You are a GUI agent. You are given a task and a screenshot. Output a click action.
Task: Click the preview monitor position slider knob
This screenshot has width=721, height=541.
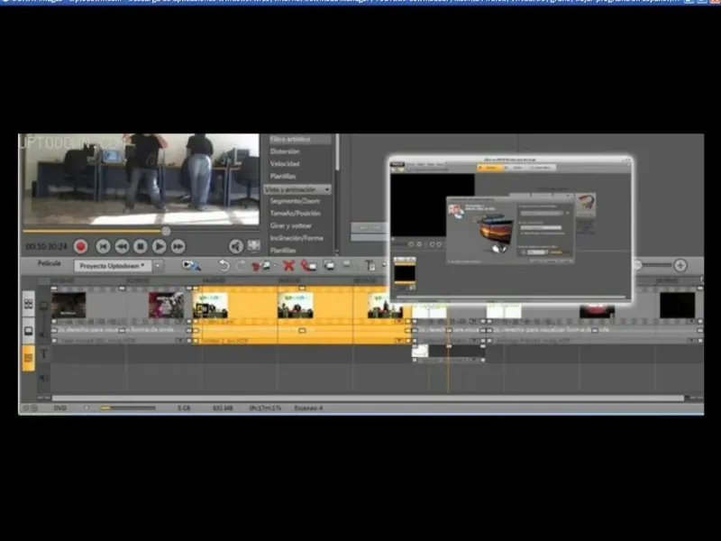click(x=166, y=231)
